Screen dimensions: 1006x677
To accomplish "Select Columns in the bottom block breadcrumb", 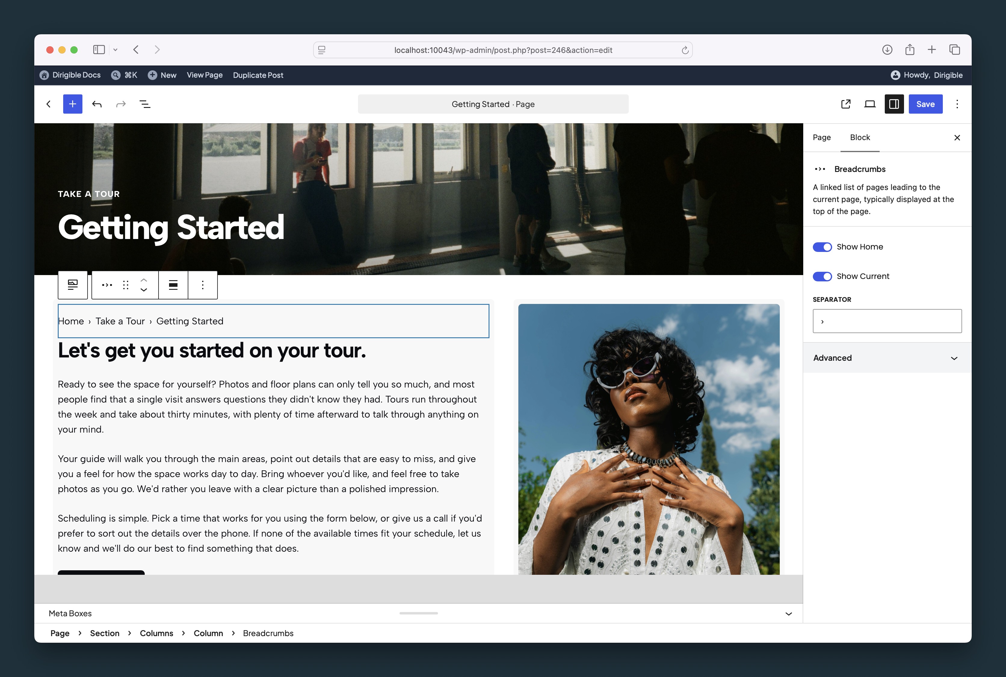I will coord(156,633).
